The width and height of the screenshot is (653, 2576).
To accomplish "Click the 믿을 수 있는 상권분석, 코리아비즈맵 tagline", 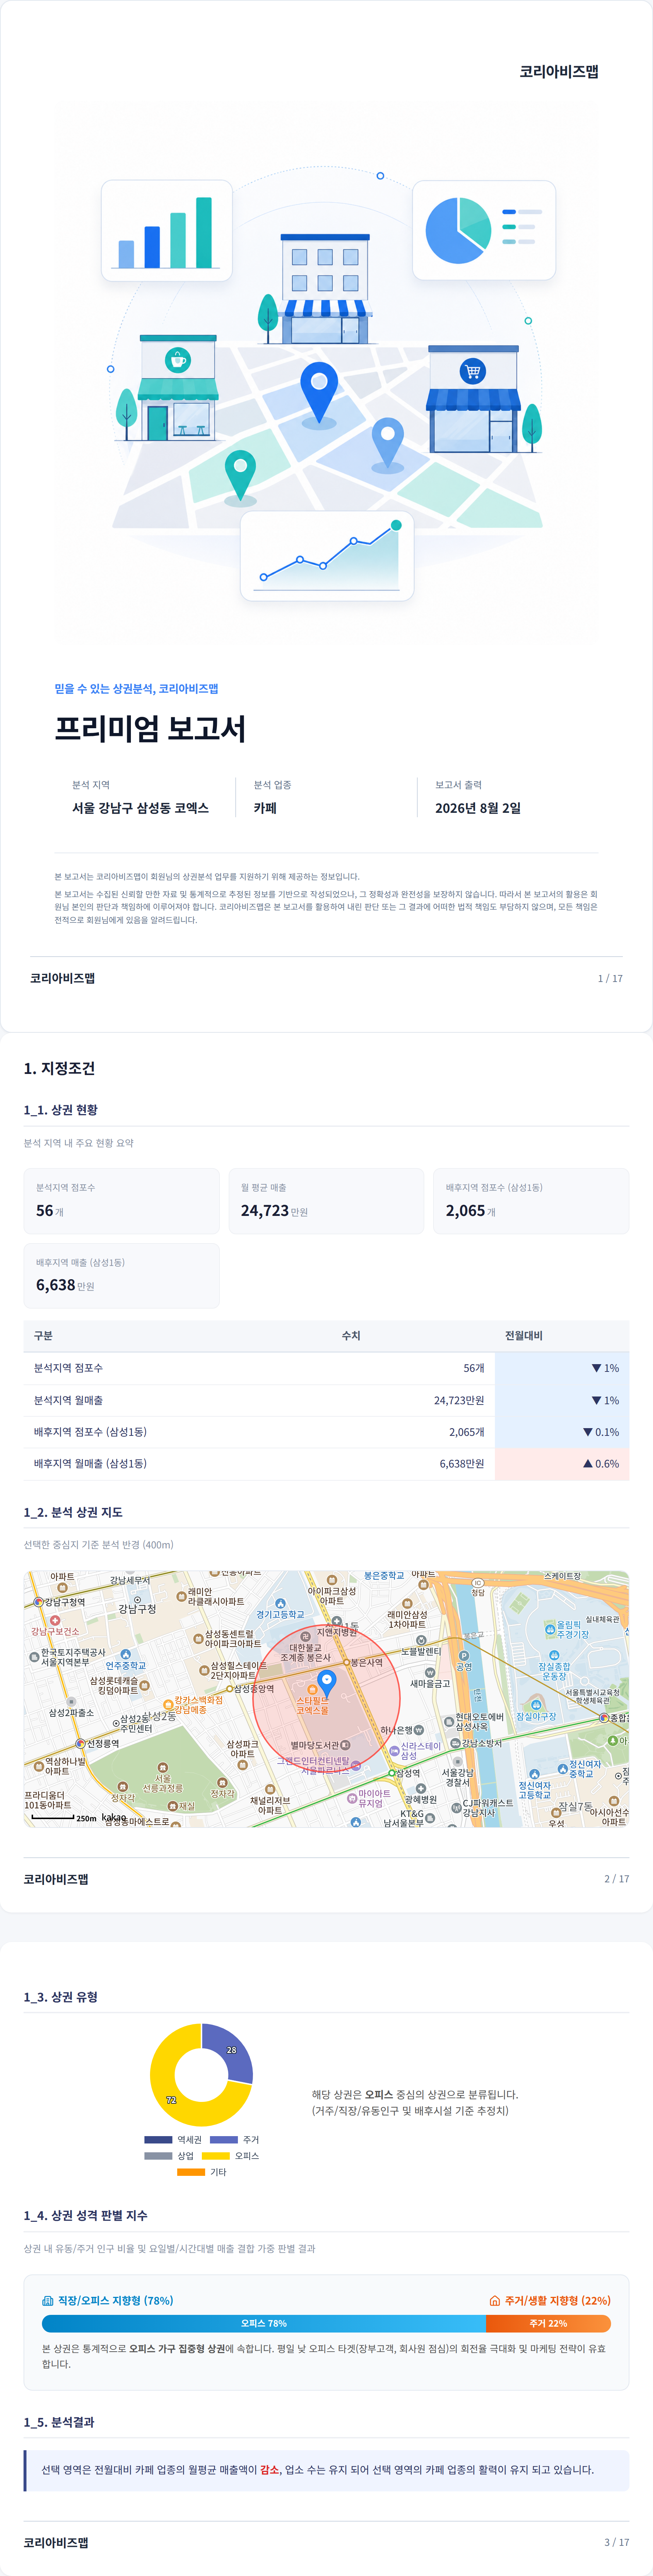I will click(136, 688).
